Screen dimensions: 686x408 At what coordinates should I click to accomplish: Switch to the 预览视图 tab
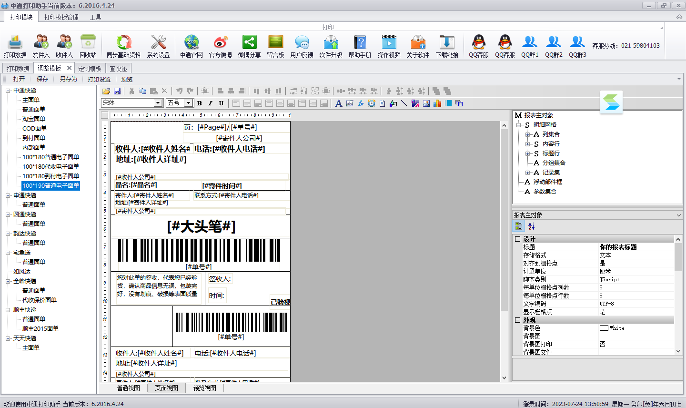click(205, 388)
